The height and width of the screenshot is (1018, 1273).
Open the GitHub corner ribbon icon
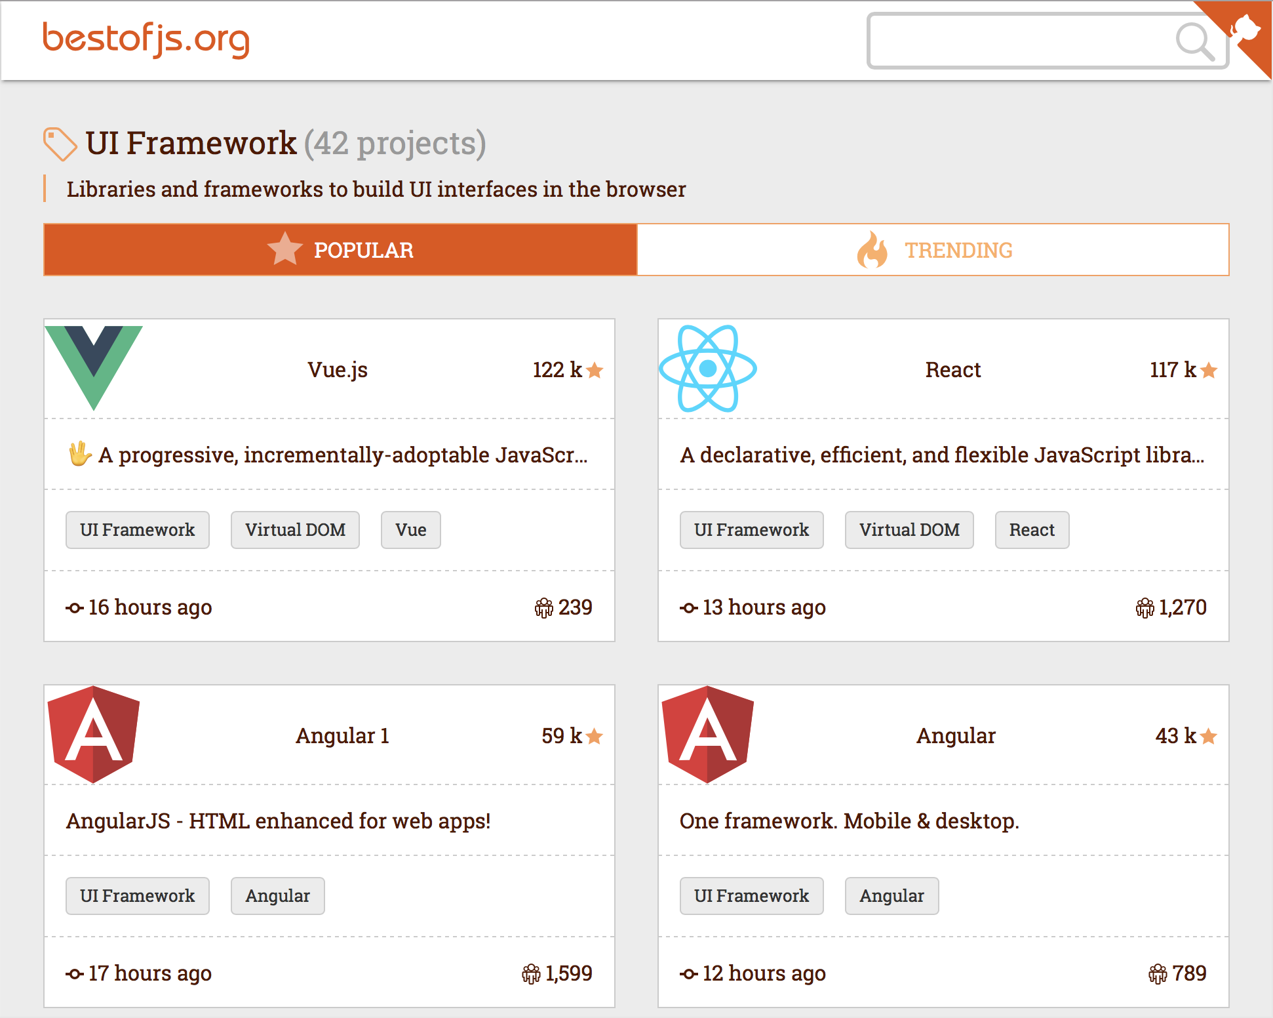point(1245,30)
